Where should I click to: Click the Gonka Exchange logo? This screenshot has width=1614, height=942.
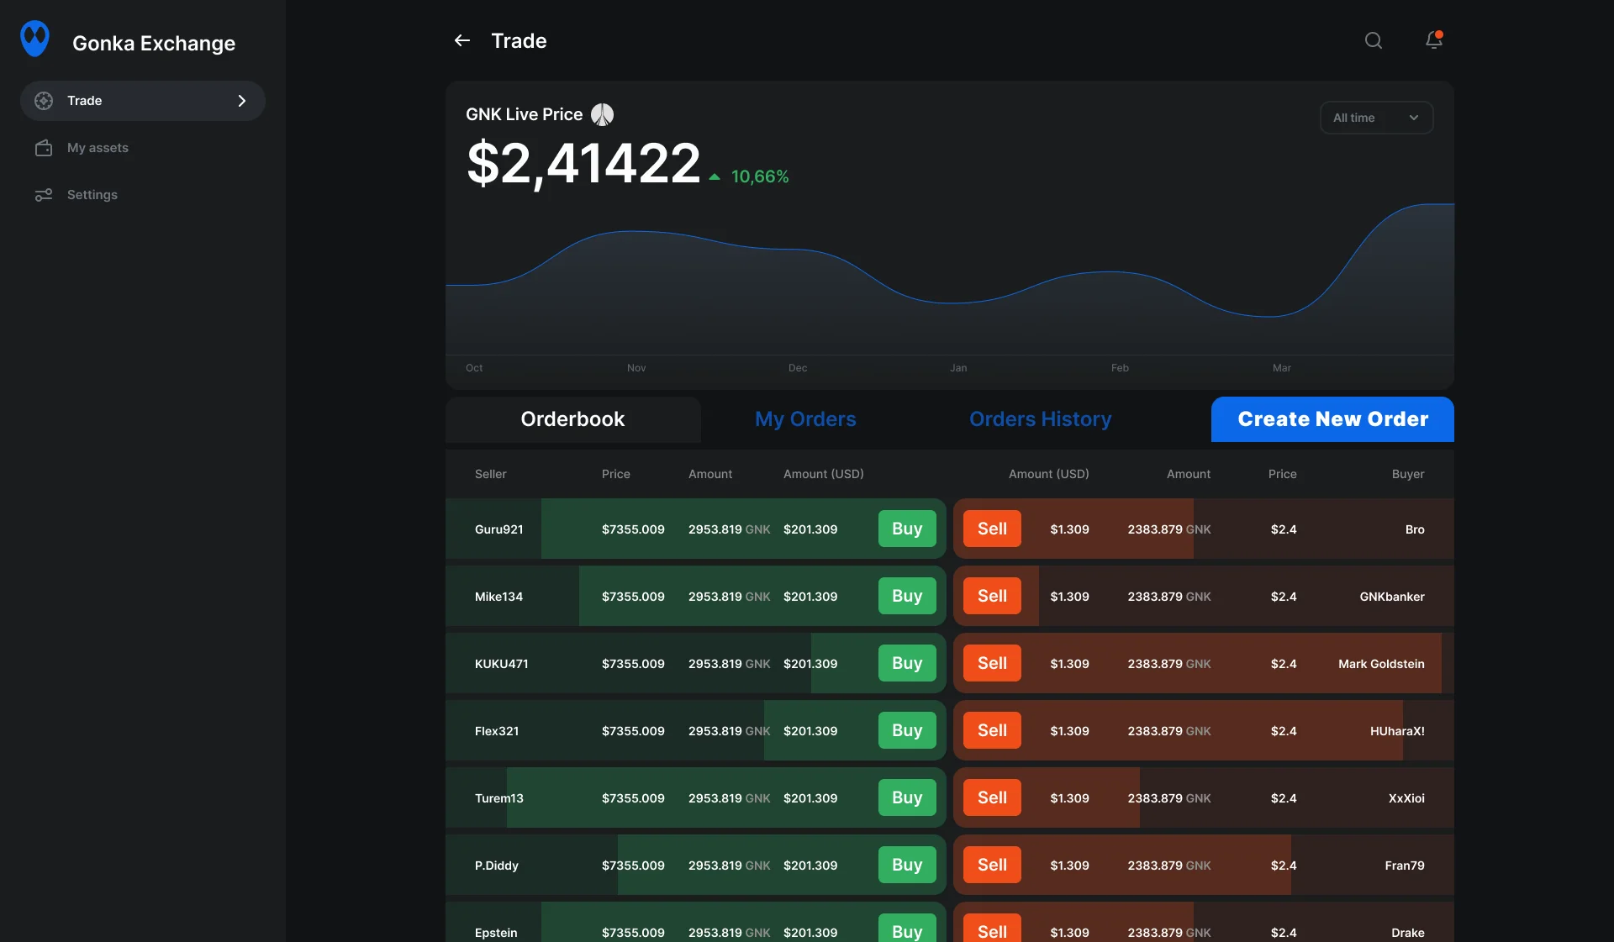35,38
